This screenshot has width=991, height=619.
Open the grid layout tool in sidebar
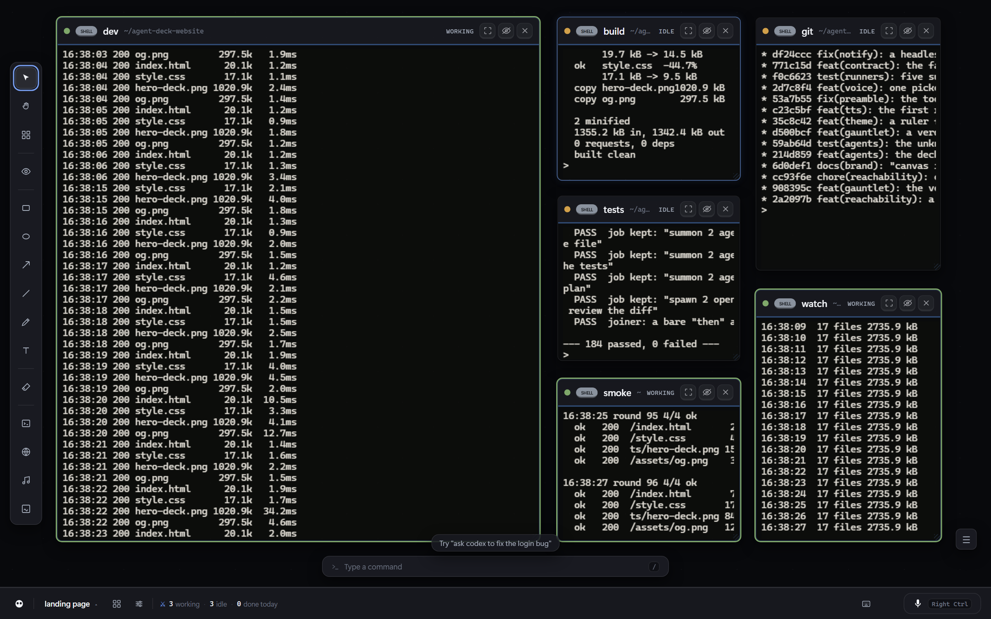pyautogui.click(x=26, y=135)
